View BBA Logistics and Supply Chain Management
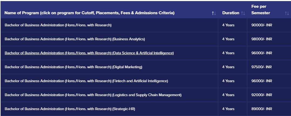 [93, 95]
